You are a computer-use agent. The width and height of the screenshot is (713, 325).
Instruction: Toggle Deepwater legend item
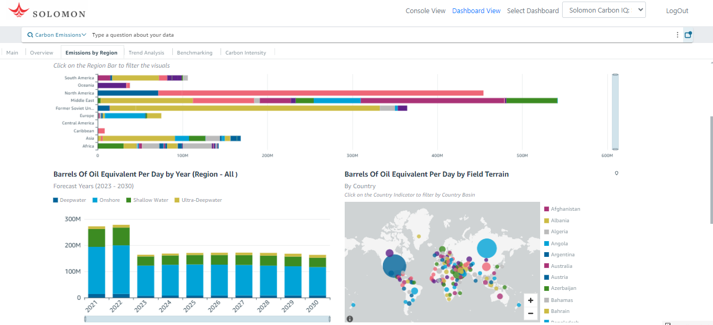click(70, 200)
